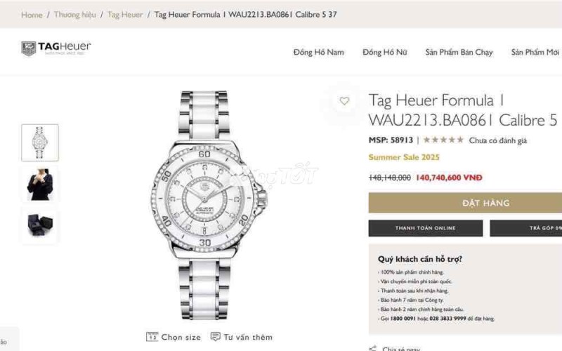This screenshot has width=562, height=351.
Task: Click the TAG Heuer logo
Action: click(x=56, y=48)
